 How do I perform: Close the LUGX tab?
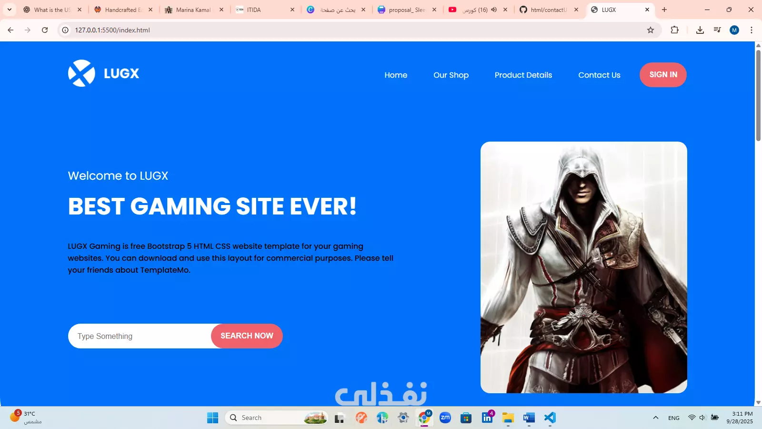pyautogui.click(x=647, y=10)
